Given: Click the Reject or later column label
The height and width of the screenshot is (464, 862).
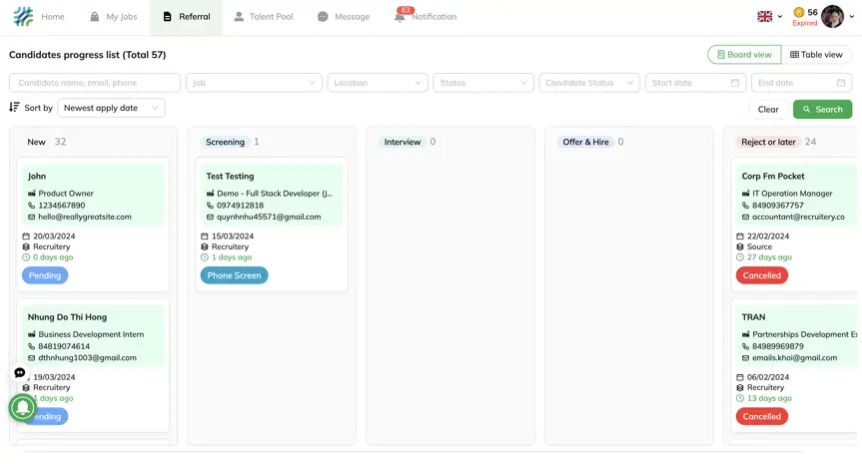Looking at the screenshot, I should click(768, 143).
